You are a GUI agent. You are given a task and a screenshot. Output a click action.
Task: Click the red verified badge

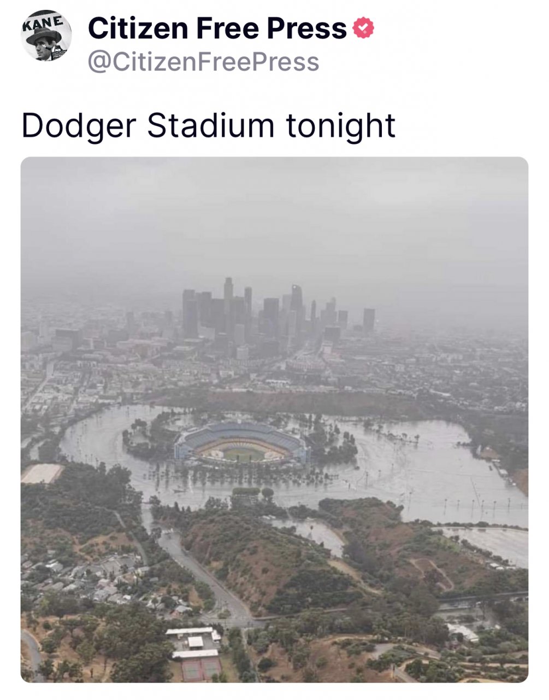coord(364,27)
